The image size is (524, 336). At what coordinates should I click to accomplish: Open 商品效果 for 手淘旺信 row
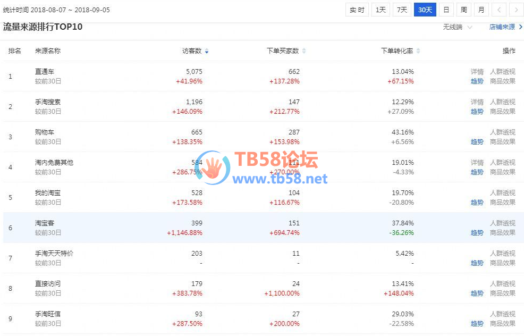pyautogui.click(x=503, y=324)
